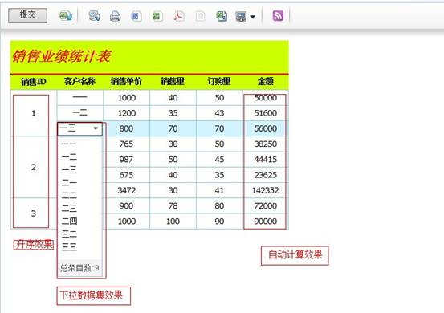The height and width of the screenshot is (313, 444).
Task: Export report as Excel single sheet icon
Action: 157,16
